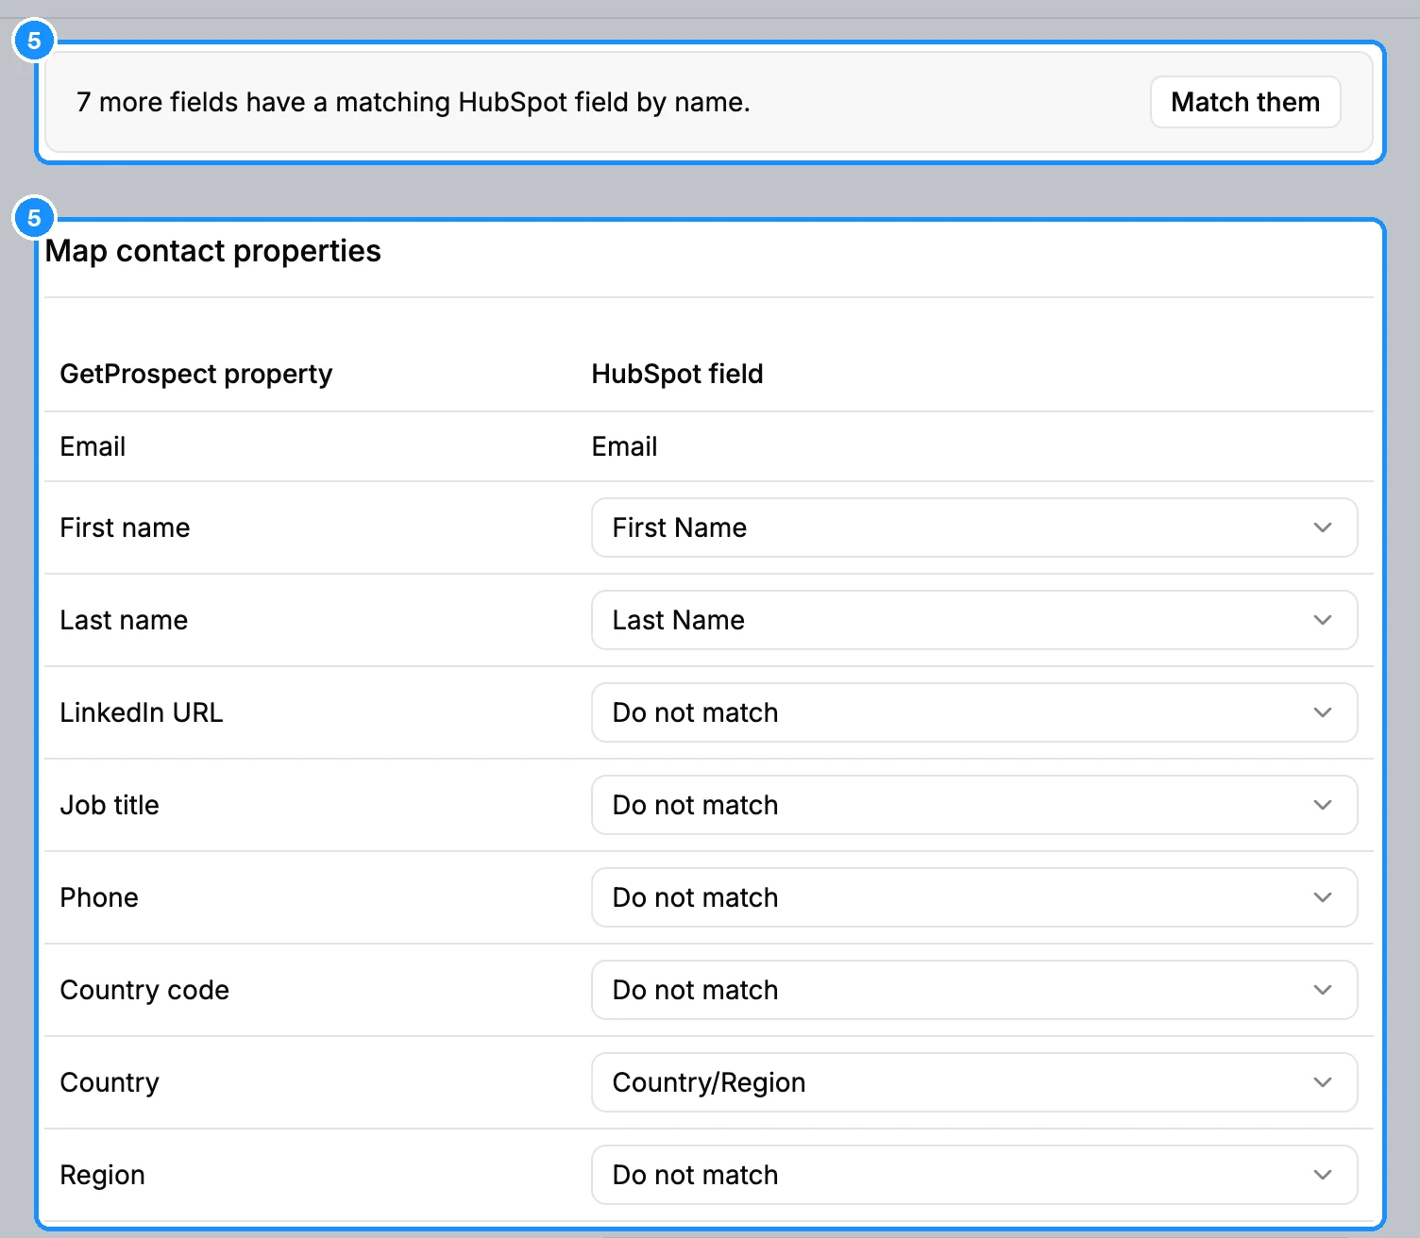Open the Country code field mapping dropdown
This screenshot has height=1238, width=1420.
(974, 990)
